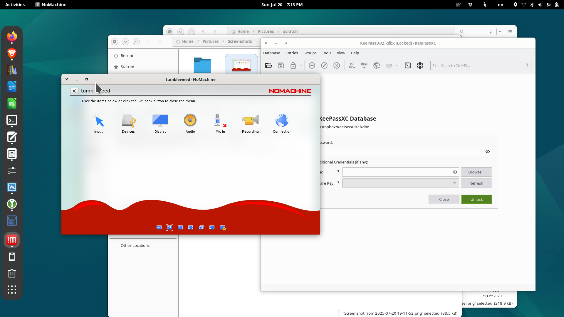Click Copy URL globe icon in KeePassXC
This screenshot has width=564, height=317.
pos(377,65)
